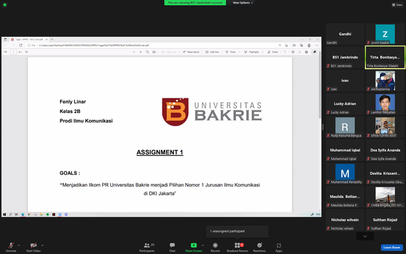
Task: Click the 1 unassigned participant tooltip
Action: click(237, 231)
